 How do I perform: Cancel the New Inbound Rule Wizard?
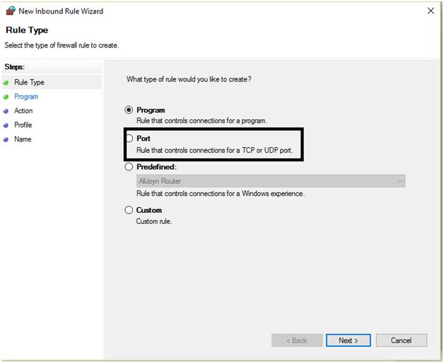[x=401, y=340]
